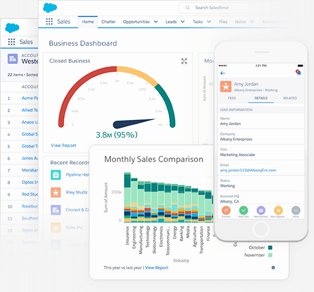The width and height of the screenshot is (314, 292).
Task: Click the Sales Inc. opportunity crown icon
Action: [x=55, y=227]
